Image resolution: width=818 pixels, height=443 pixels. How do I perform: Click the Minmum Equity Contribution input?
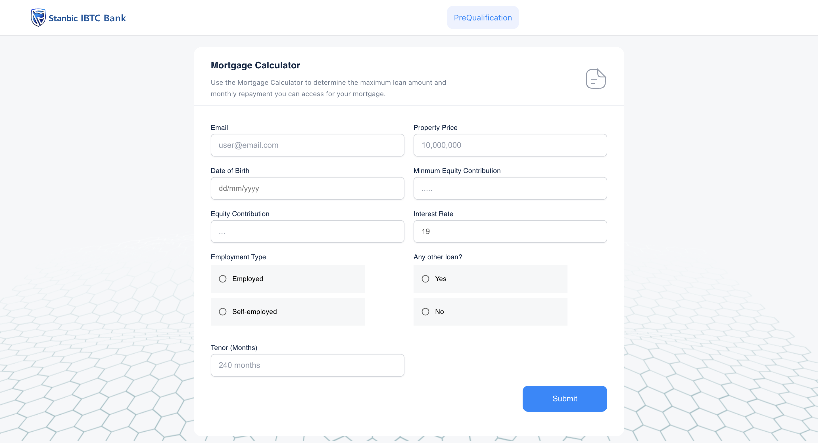(510, 188)
